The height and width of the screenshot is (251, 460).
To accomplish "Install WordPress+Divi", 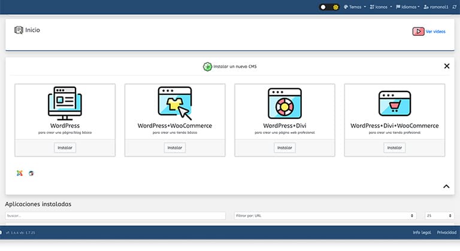I will tap(285, 148).
